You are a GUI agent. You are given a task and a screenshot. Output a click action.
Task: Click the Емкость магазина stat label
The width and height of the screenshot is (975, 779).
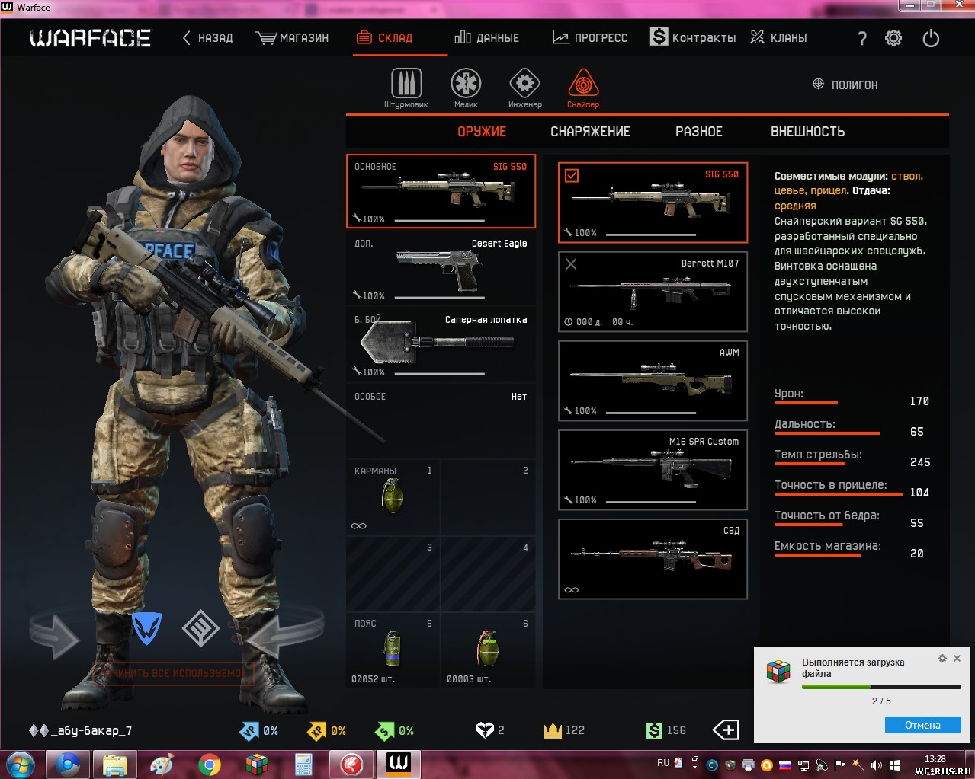pyautogui.click(x=828, y=546)
